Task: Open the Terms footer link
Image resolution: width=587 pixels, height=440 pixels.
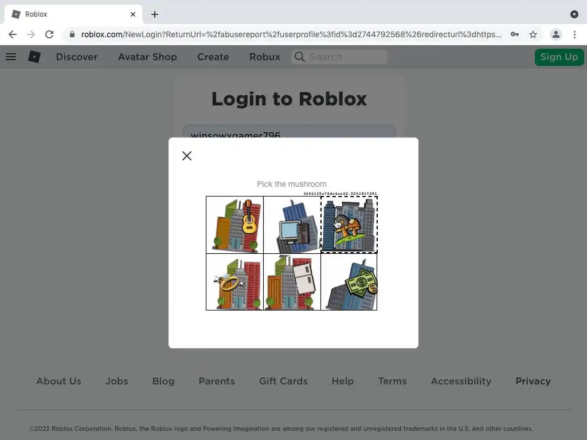Action: [x=392, y=381]
